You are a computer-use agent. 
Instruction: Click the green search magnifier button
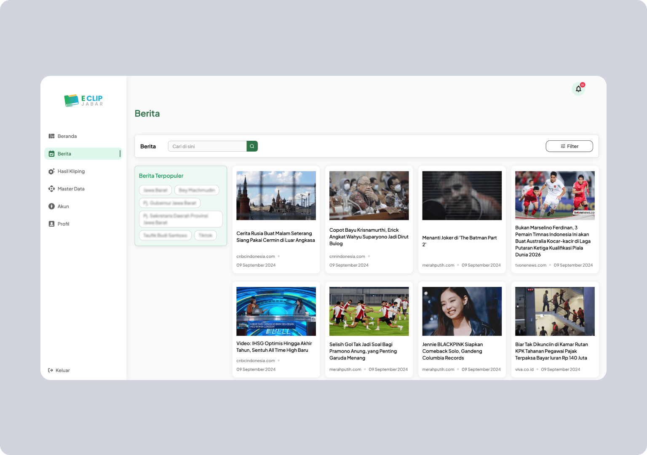[252, 146]
